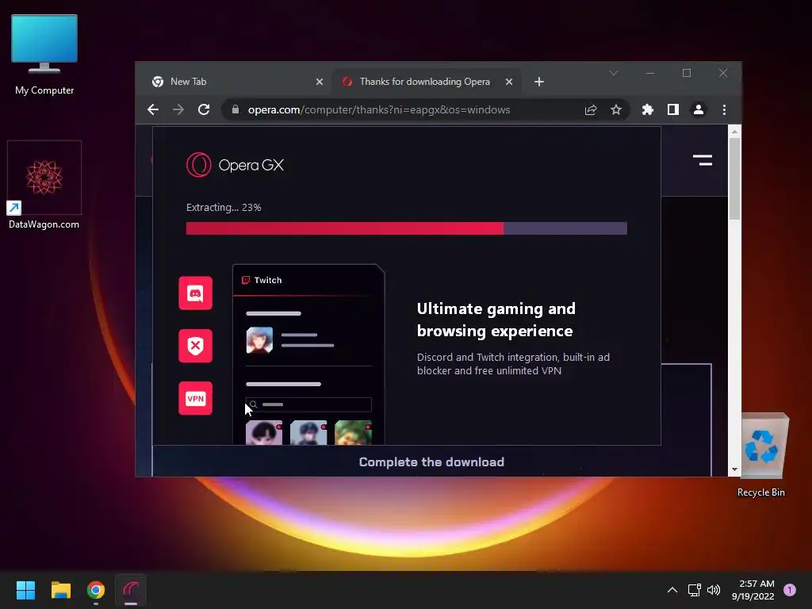
Task: Click the Extracting progress bar
Action: click(x=407, y=228)
